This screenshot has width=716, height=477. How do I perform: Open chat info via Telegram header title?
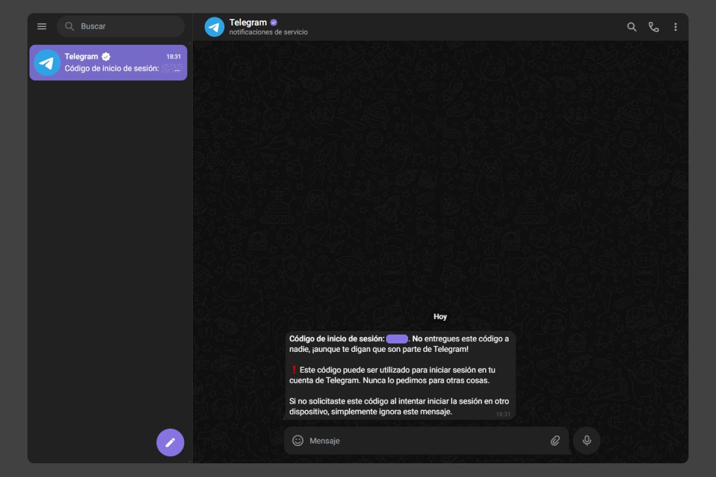[x=248, y=23]
